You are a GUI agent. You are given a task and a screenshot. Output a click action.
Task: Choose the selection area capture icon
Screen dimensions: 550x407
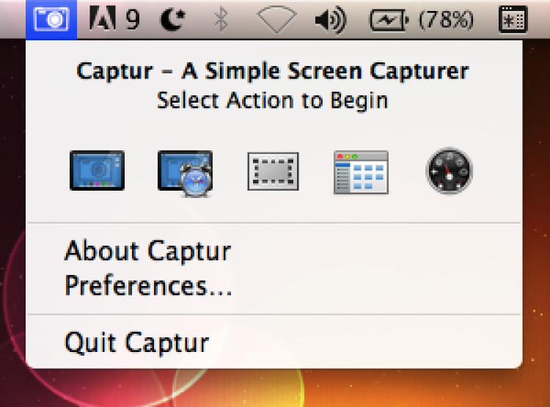point(273,172)
